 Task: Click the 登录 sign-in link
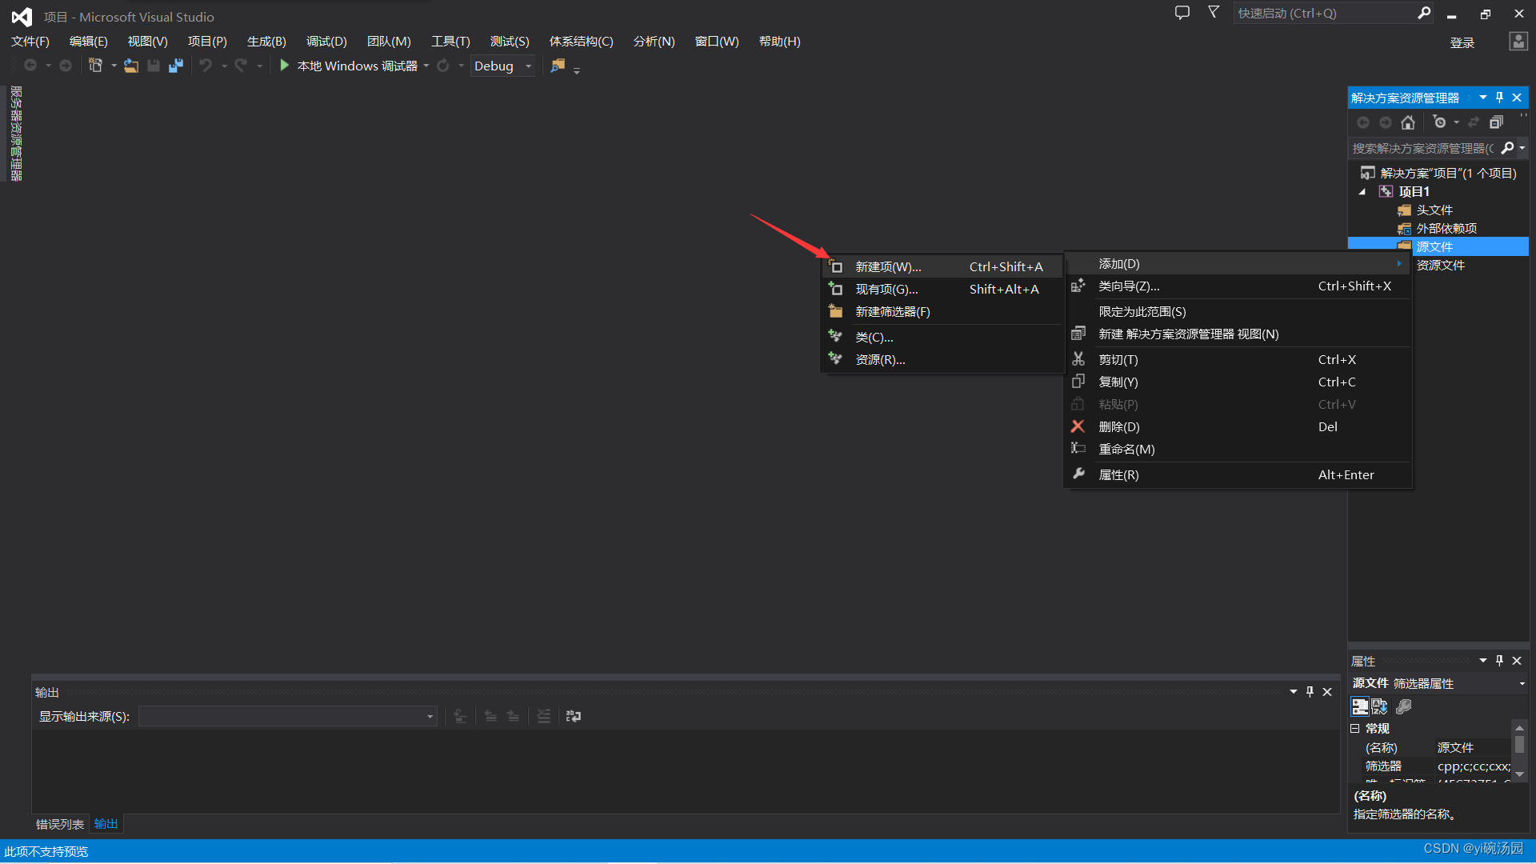pos(1462,42)
